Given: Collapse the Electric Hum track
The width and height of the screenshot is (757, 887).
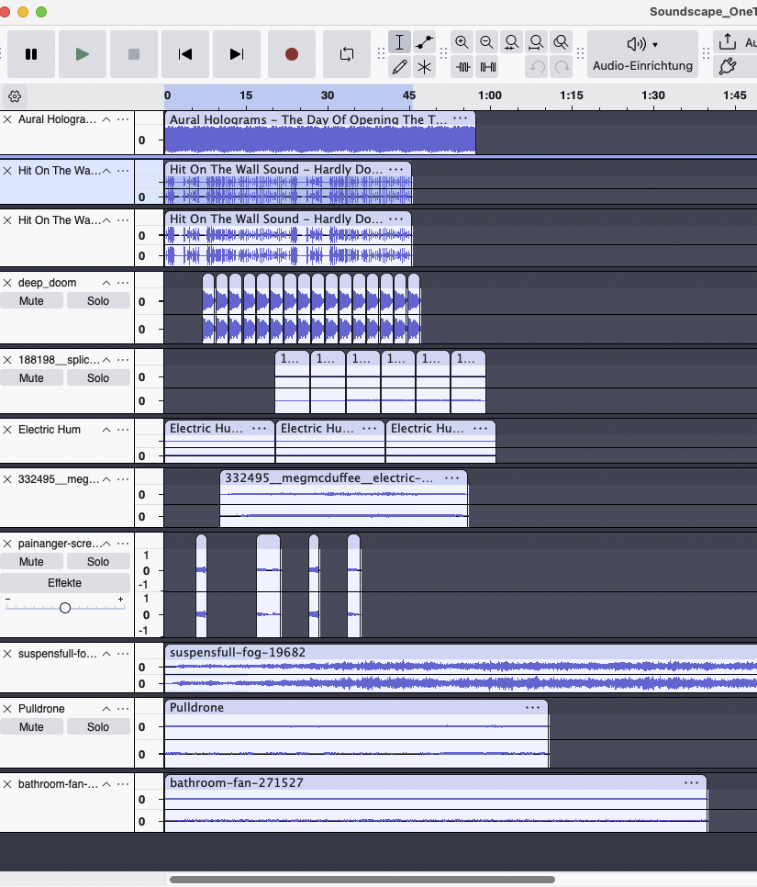Looking at the screenshot, I should pos(106,430).
